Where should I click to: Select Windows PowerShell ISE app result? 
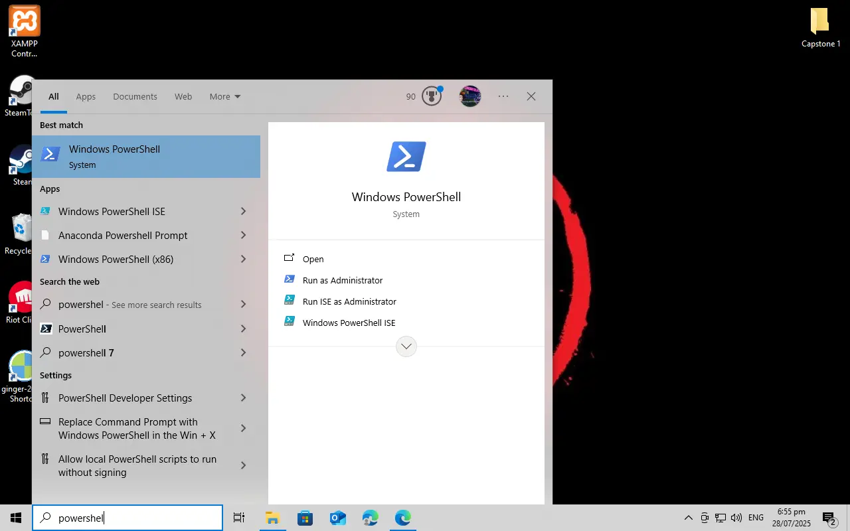point(130,211)
